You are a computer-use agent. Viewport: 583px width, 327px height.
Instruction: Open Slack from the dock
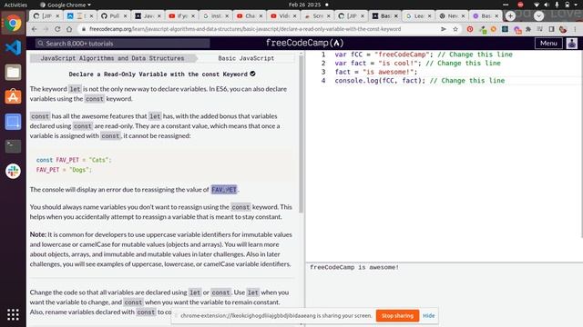tap(13, 171)
